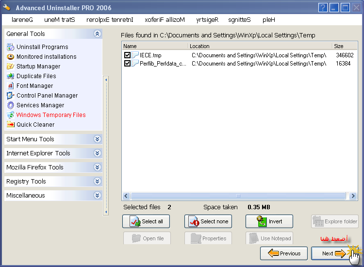Screen dimensions: 364x267
Task: Toggle the Perflib_Perfdata_c... checkbox
Action: [x=127, y=64]
